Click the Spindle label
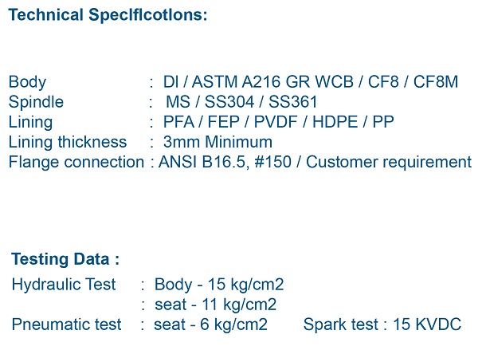486x354 pixels. tap(36, 102)
